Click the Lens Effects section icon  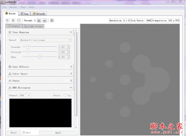pyautogui.click(x=10, y=67)
